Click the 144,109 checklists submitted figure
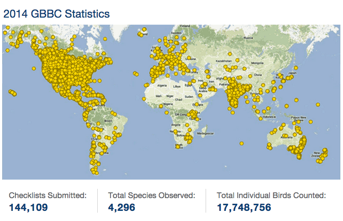 (28, 207)
